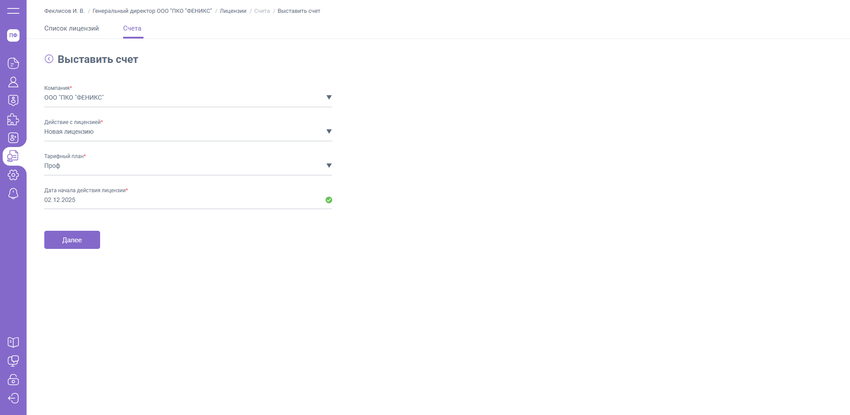Open the hamburger menu in the sidebar

(x=13, y=11)
